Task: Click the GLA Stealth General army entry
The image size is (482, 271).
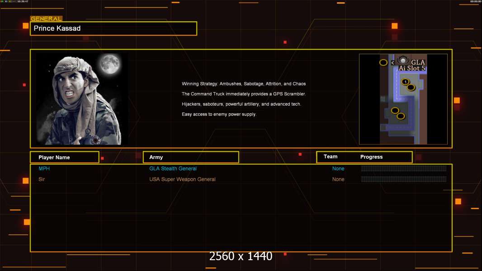Action: coord(173,168)
